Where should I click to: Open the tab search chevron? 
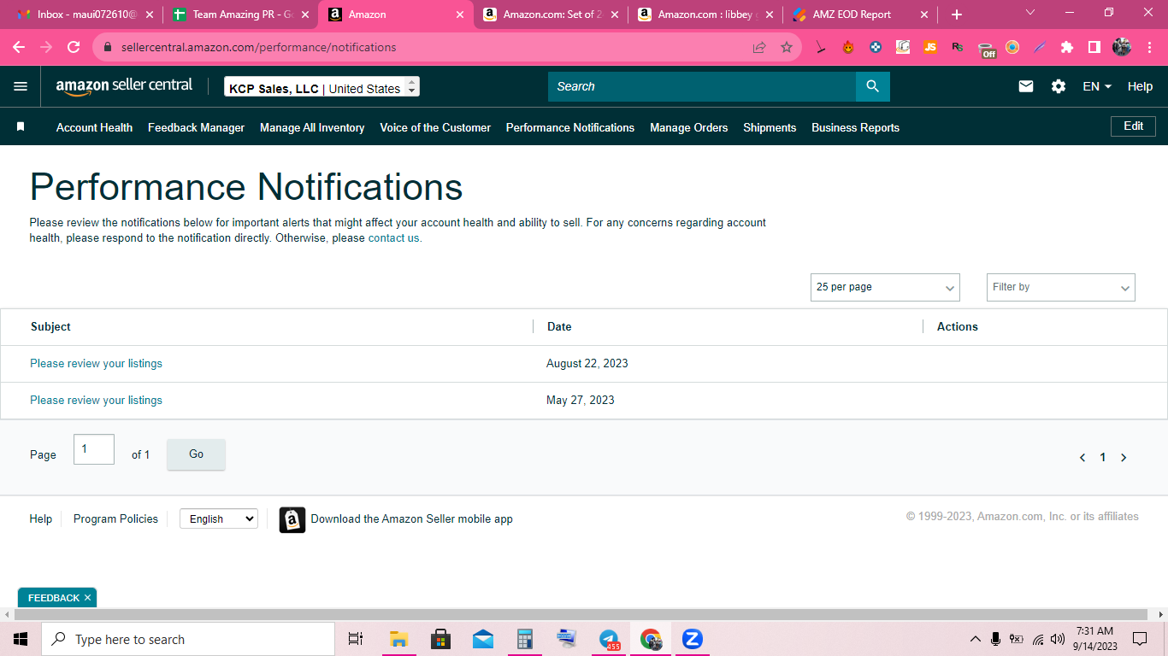[1029, 13]
